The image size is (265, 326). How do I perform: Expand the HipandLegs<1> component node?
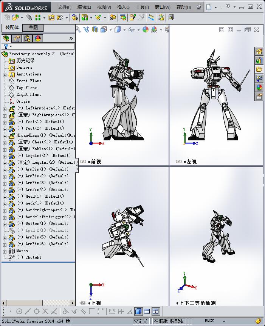point(5,136)
